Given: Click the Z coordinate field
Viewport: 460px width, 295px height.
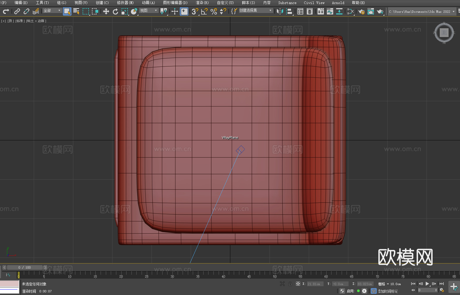Looking at the screenshot, I should click(365, 284).
